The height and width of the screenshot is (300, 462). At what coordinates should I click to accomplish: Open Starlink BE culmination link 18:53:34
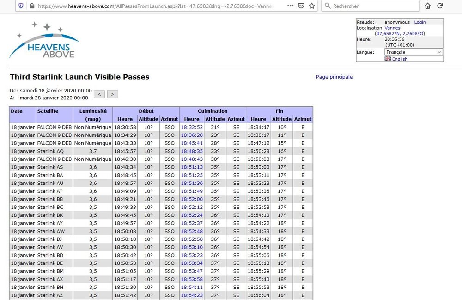tap(192, 263)
